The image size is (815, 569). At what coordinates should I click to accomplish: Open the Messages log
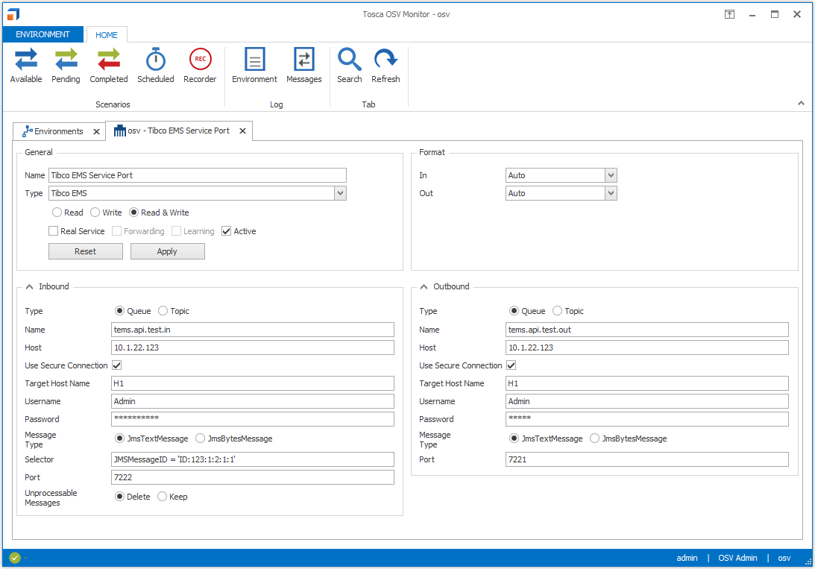(x=304, y=66)
